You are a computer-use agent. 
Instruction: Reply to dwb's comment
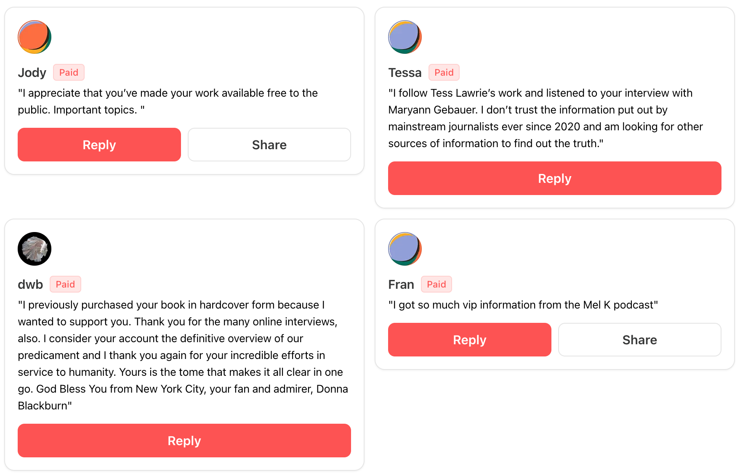[184, 441]
